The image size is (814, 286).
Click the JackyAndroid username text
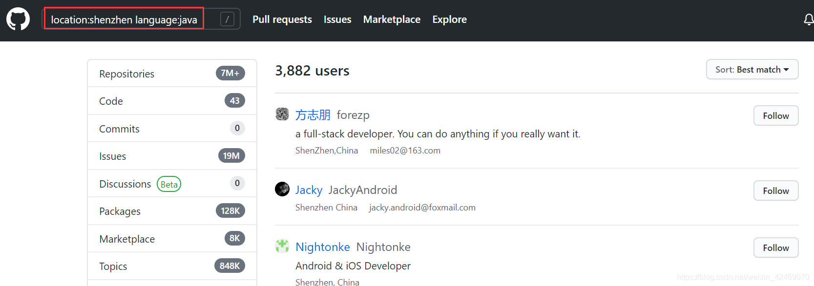363,190
